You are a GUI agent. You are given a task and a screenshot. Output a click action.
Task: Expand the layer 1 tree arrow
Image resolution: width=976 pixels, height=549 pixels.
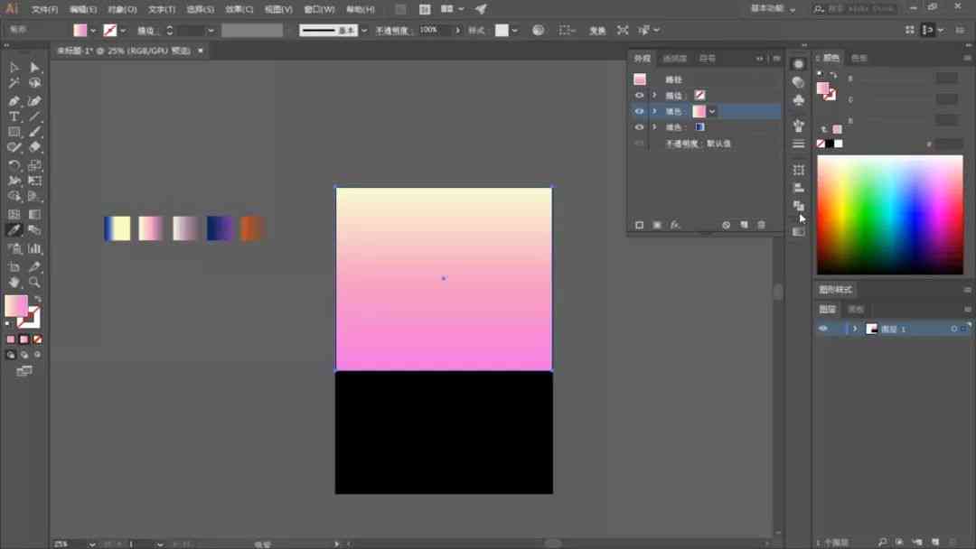[x=855, y=329]
